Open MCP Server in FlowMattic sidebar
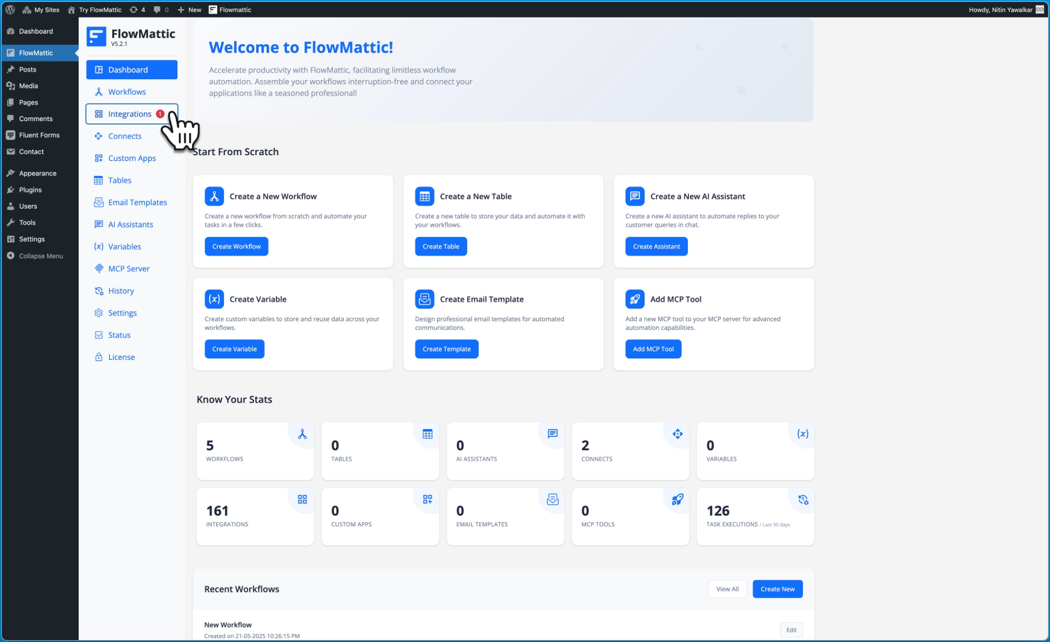 coord(132,268)
